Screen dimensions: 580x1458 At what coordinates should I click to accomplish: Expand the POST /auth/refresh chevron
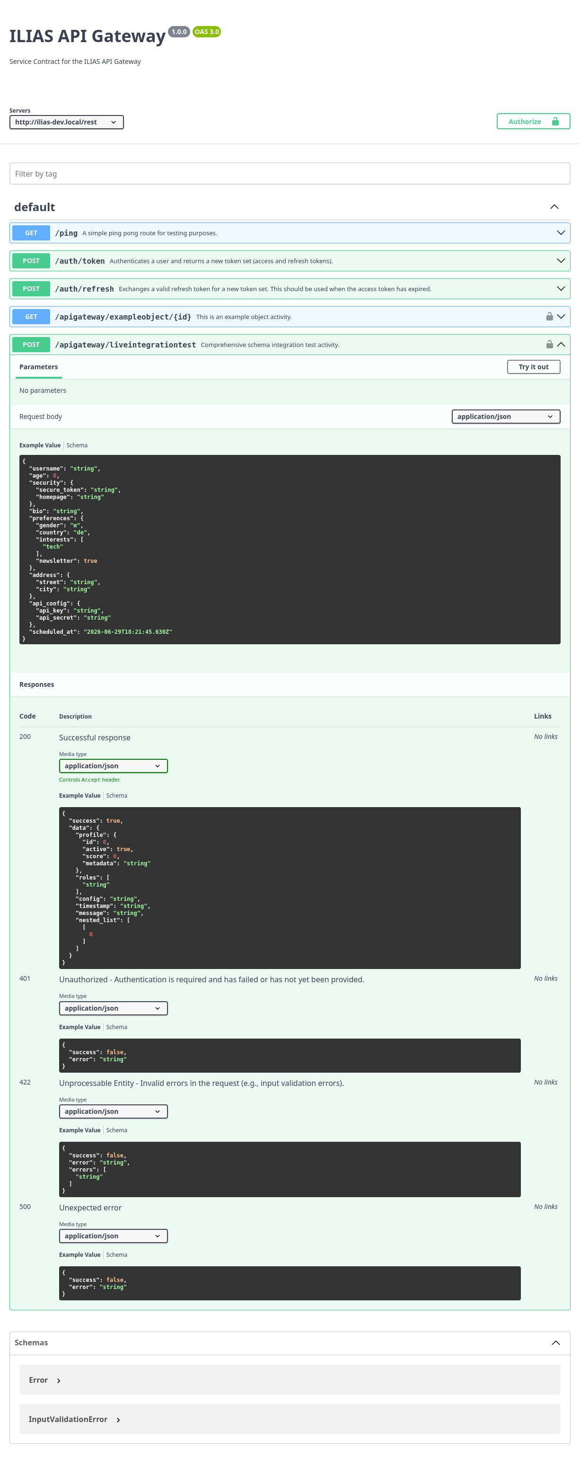coord(560,289)
